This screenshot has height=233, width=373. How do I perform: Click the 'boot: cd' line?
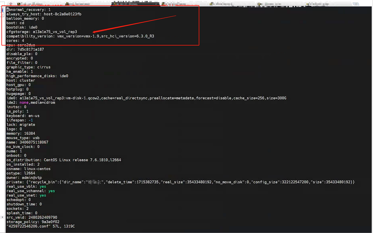15,23
